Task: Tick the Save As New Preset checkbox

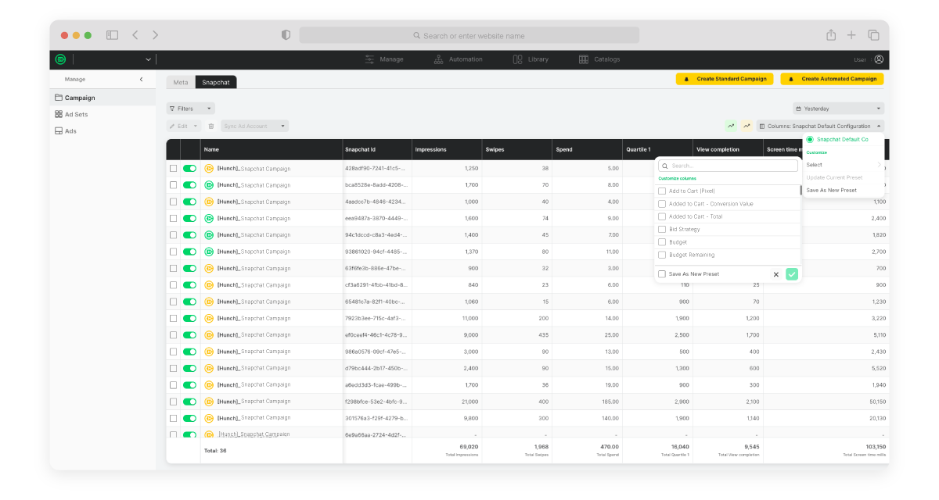Action: coord(662,274)
